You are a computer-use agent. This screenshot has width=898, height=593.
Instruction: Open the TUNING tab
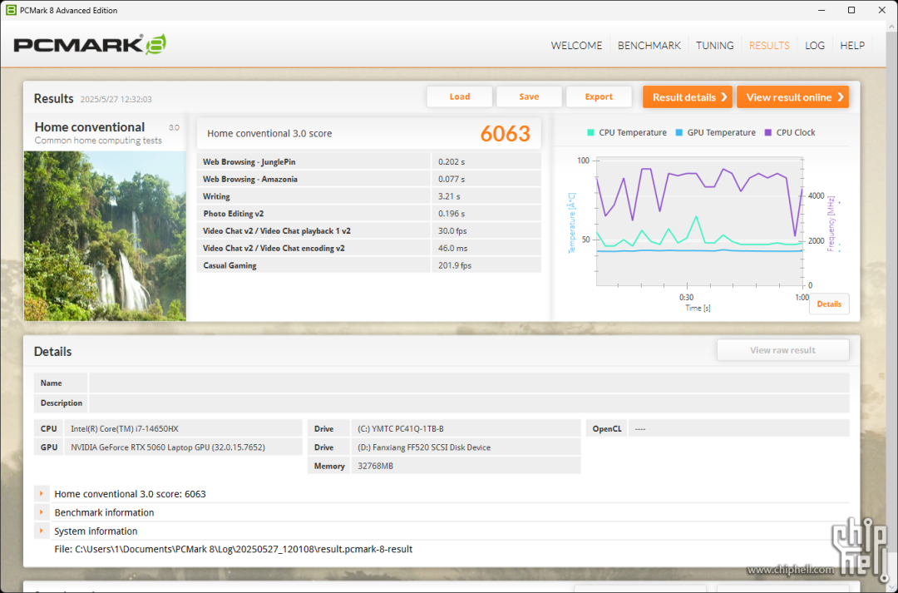[x=715, y=45]
